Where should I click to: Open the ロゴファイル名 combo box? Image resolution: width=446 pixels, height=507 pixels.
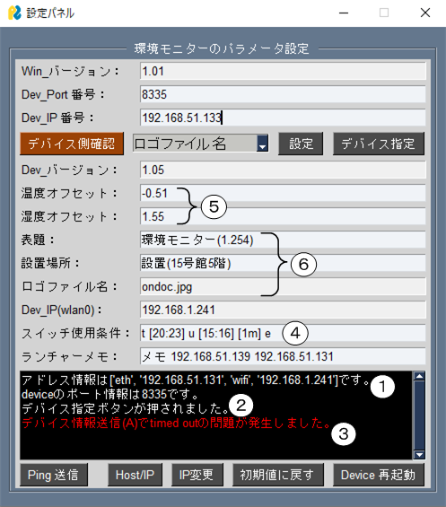click(200, 144)
